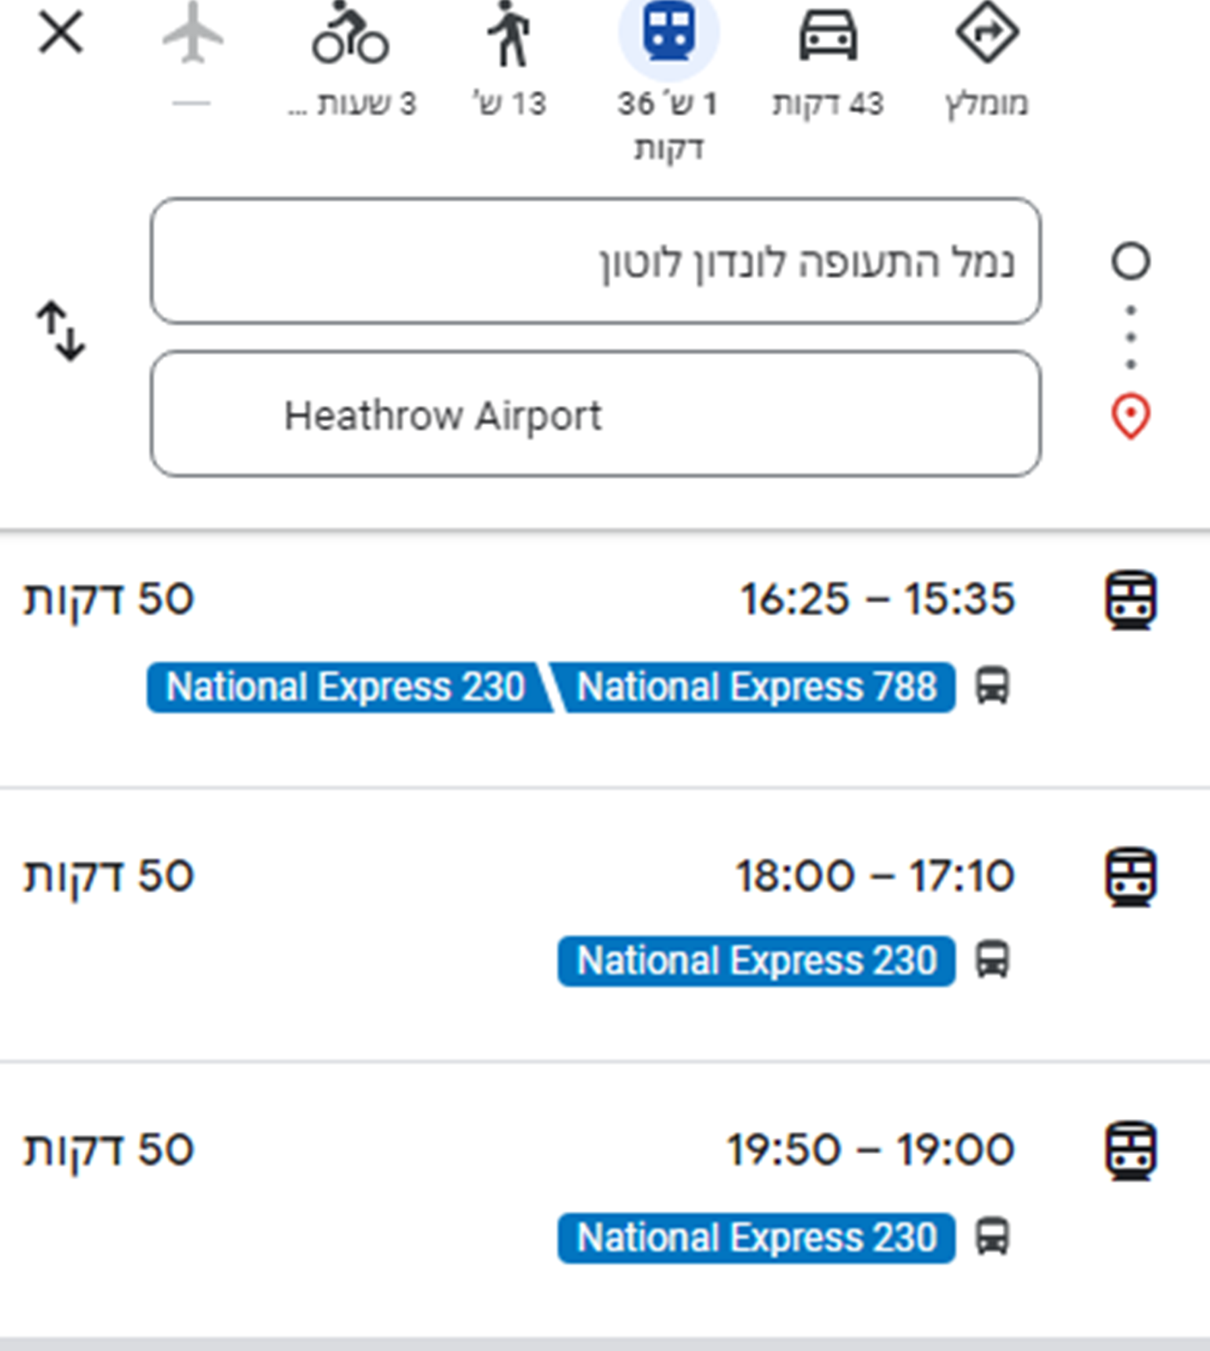Click National Express 230 badge in first route
This screenshot has width=1210, height=1351.
(x=345, y=687)
